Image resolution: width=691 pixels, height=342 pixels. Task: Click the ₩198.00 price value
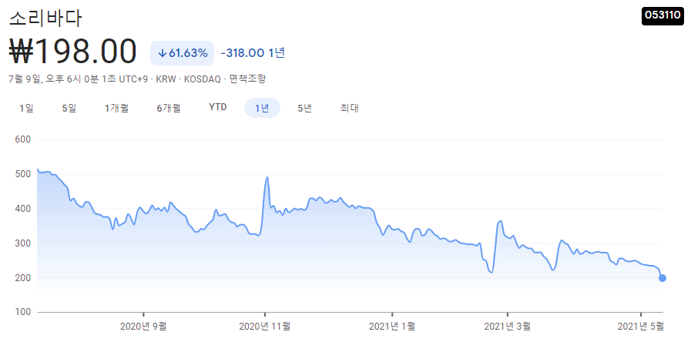point(72,52)
